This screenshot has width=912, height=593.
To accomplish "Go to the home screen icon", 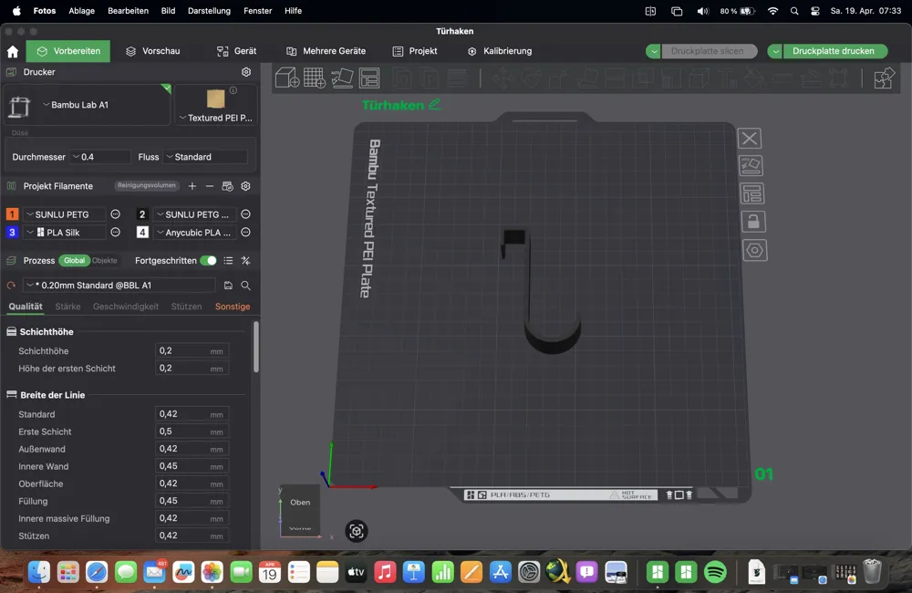I will tap(13, 51).
